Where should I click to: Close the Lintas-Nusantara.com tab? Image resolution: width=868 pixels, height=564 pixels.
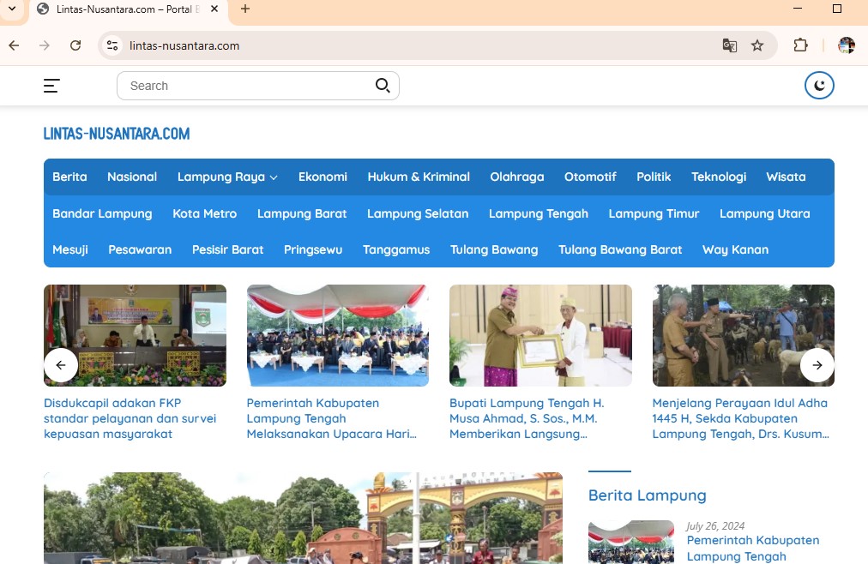click(x=214, y=9)
